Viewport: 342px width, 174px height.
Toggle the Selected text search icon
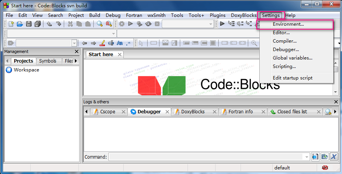pyautogui.click(x=111, y=43)
